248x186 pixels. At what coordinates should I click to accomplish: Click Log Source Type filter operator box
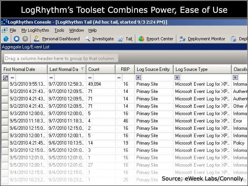[x=177, y=77]
